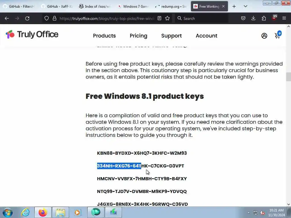
Task: Click key KBN88-BYDXD-X6HQ7-3KHFC-W2M93
Action: [142, 153]
